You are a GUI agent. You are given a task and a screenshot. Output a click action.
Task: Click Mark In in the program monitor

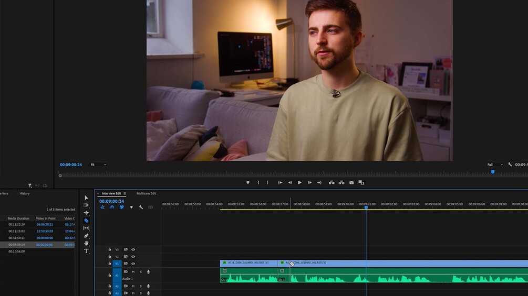[258, 182]
